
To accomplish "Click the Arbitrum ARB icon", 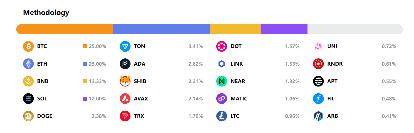I will coord(318,116).
